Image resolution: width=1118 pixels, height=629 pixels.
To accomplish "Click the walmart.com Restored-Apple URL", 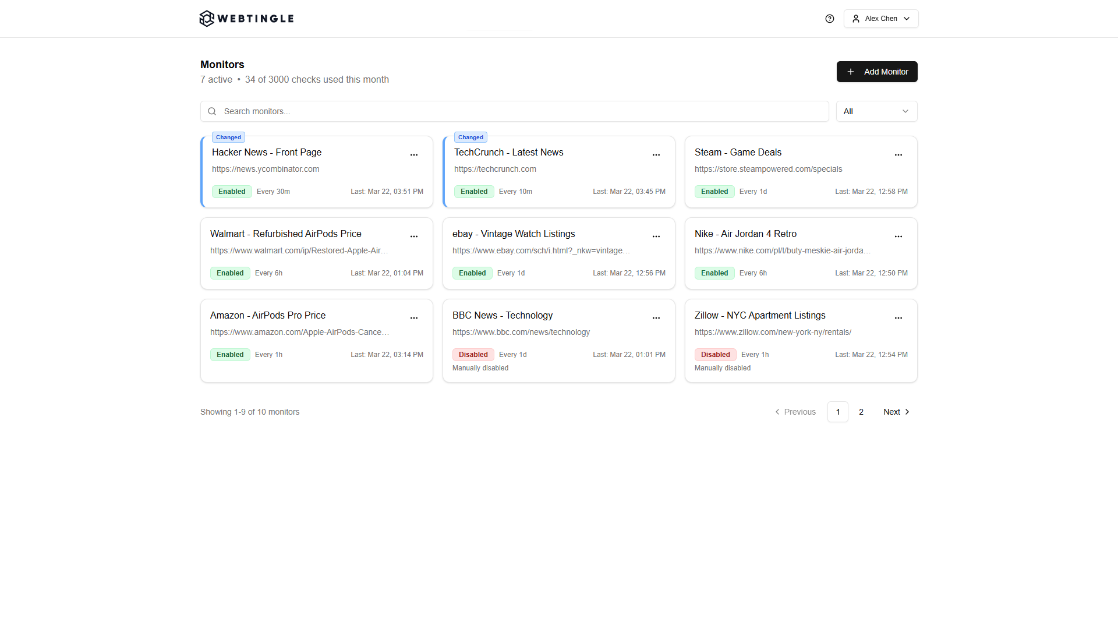I will 299,250.
